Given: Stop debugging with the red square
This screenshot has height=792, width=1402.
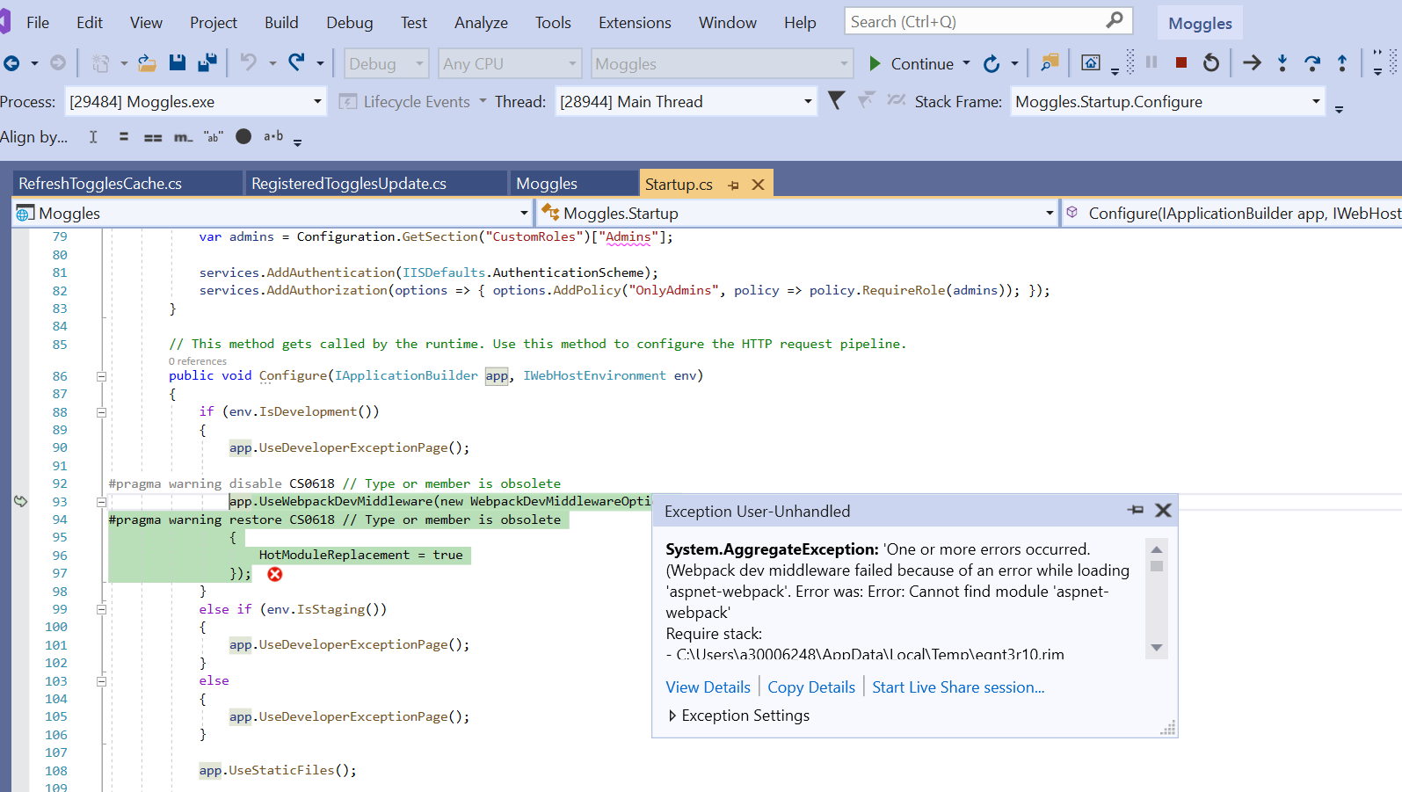Looking at the screenshot, I should point(1181,62).
